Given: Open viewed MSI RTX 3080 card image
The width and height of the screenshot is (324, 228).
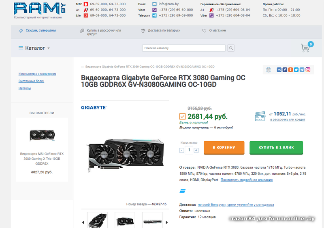Looking at the screenshot, I should click(x=42, y=135).
